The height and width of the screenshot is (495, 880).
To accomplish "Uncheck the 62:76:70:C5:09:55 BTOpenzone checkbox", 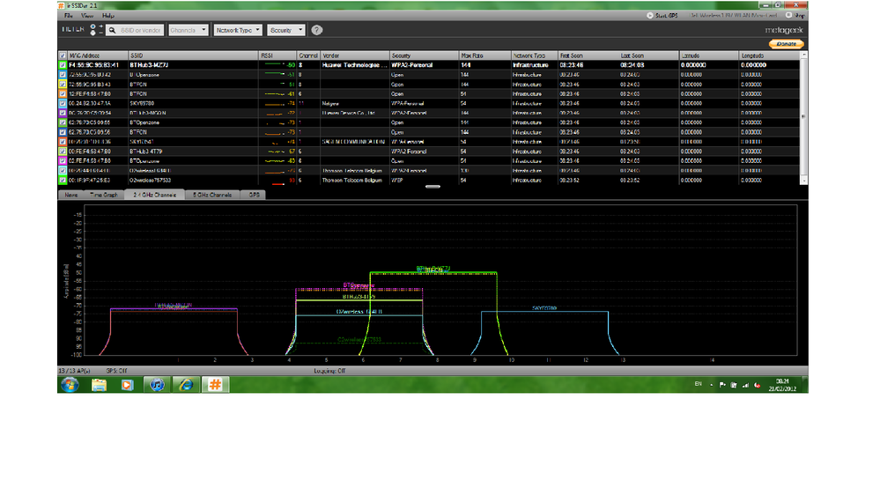I will point(63,122).
